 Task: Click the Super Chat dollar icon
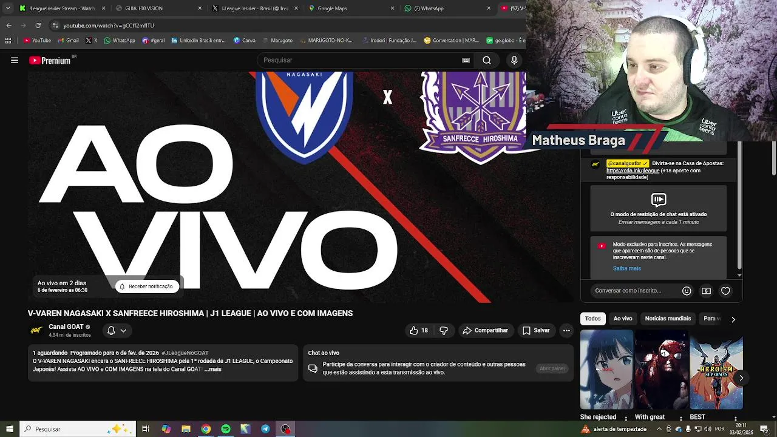[x=706, y=291]
